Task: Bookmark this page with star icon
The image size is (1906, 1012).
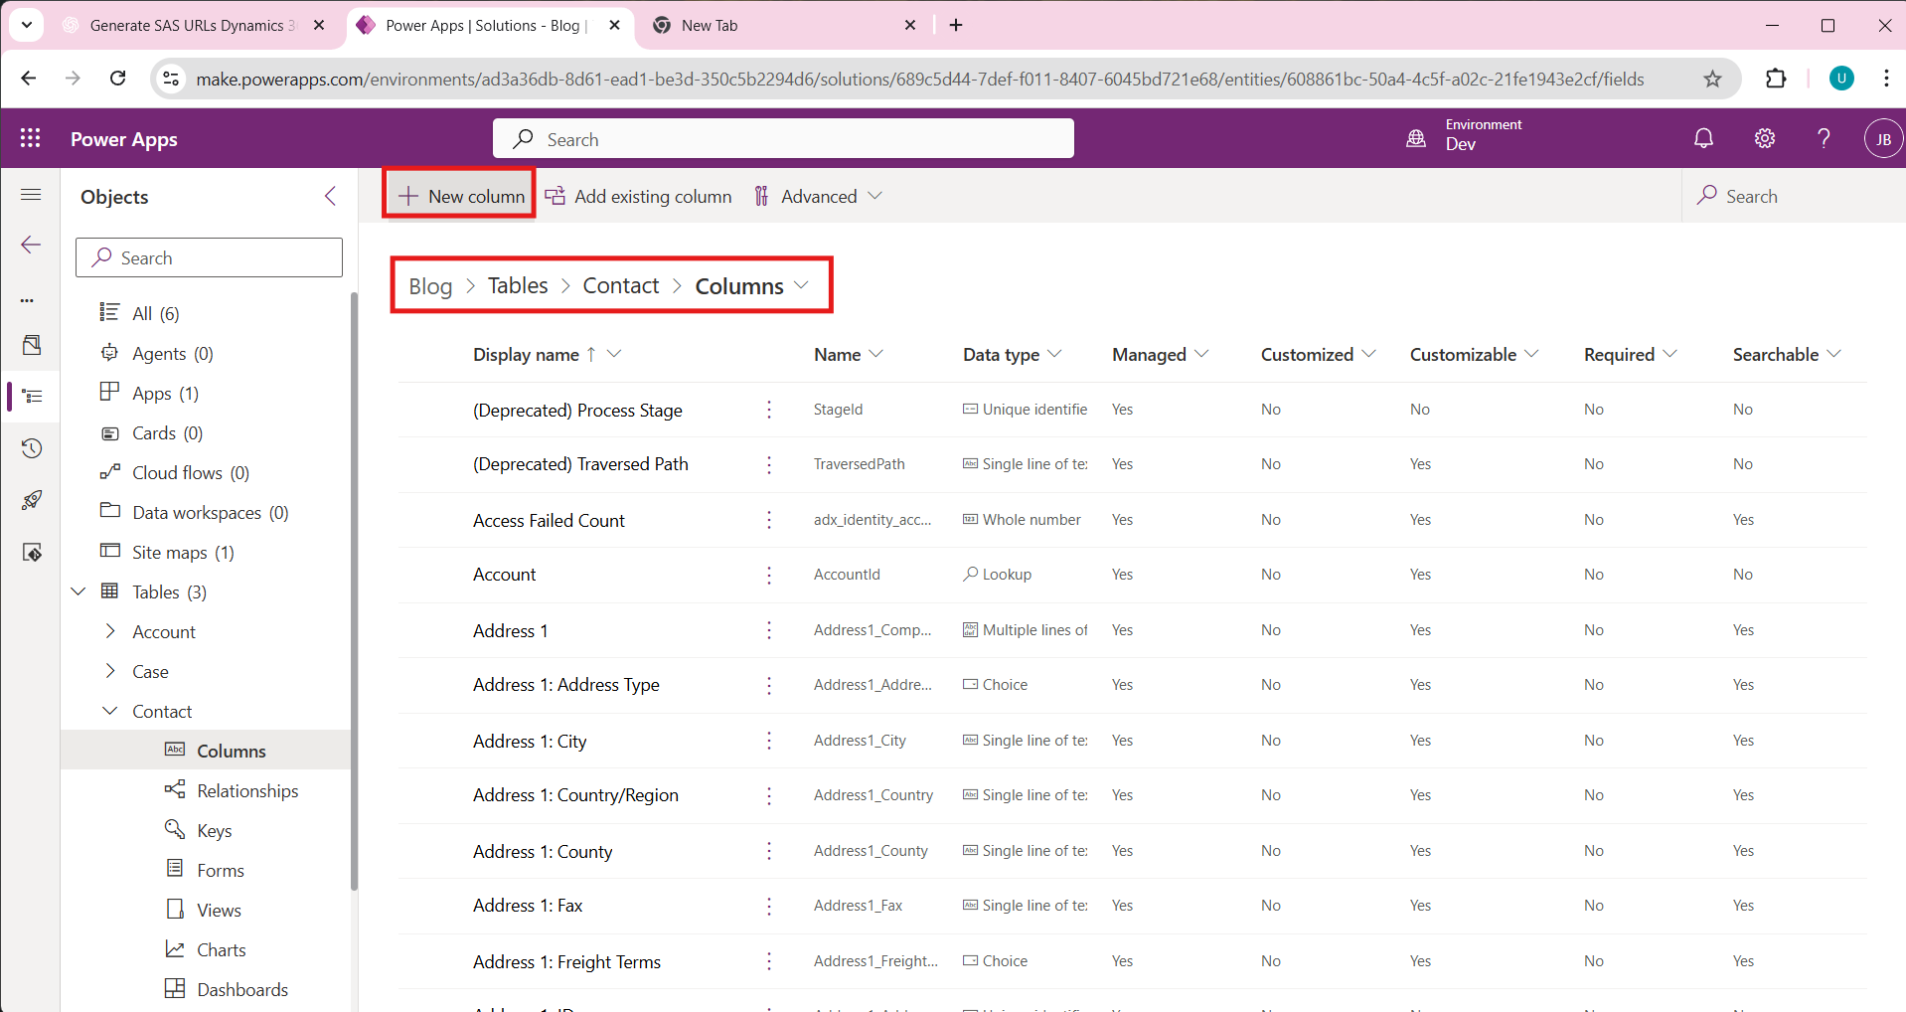Action: pos(1712,79)
